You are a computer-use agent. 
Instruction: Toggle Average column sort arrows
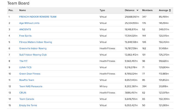(170, 10)
